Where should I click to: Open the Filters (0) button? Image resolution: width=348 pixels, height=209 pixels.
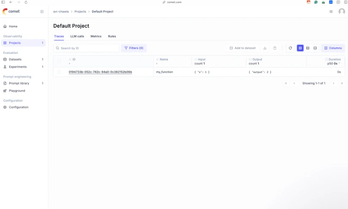[134, 48]
